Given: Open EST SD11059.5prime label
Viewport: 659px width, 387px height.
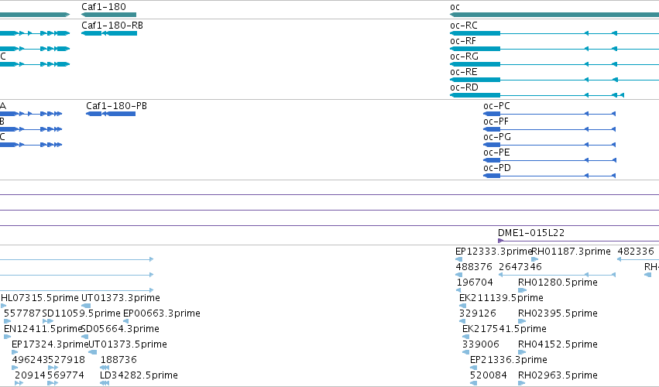Looking at the screenshot, I should point(81,313).
